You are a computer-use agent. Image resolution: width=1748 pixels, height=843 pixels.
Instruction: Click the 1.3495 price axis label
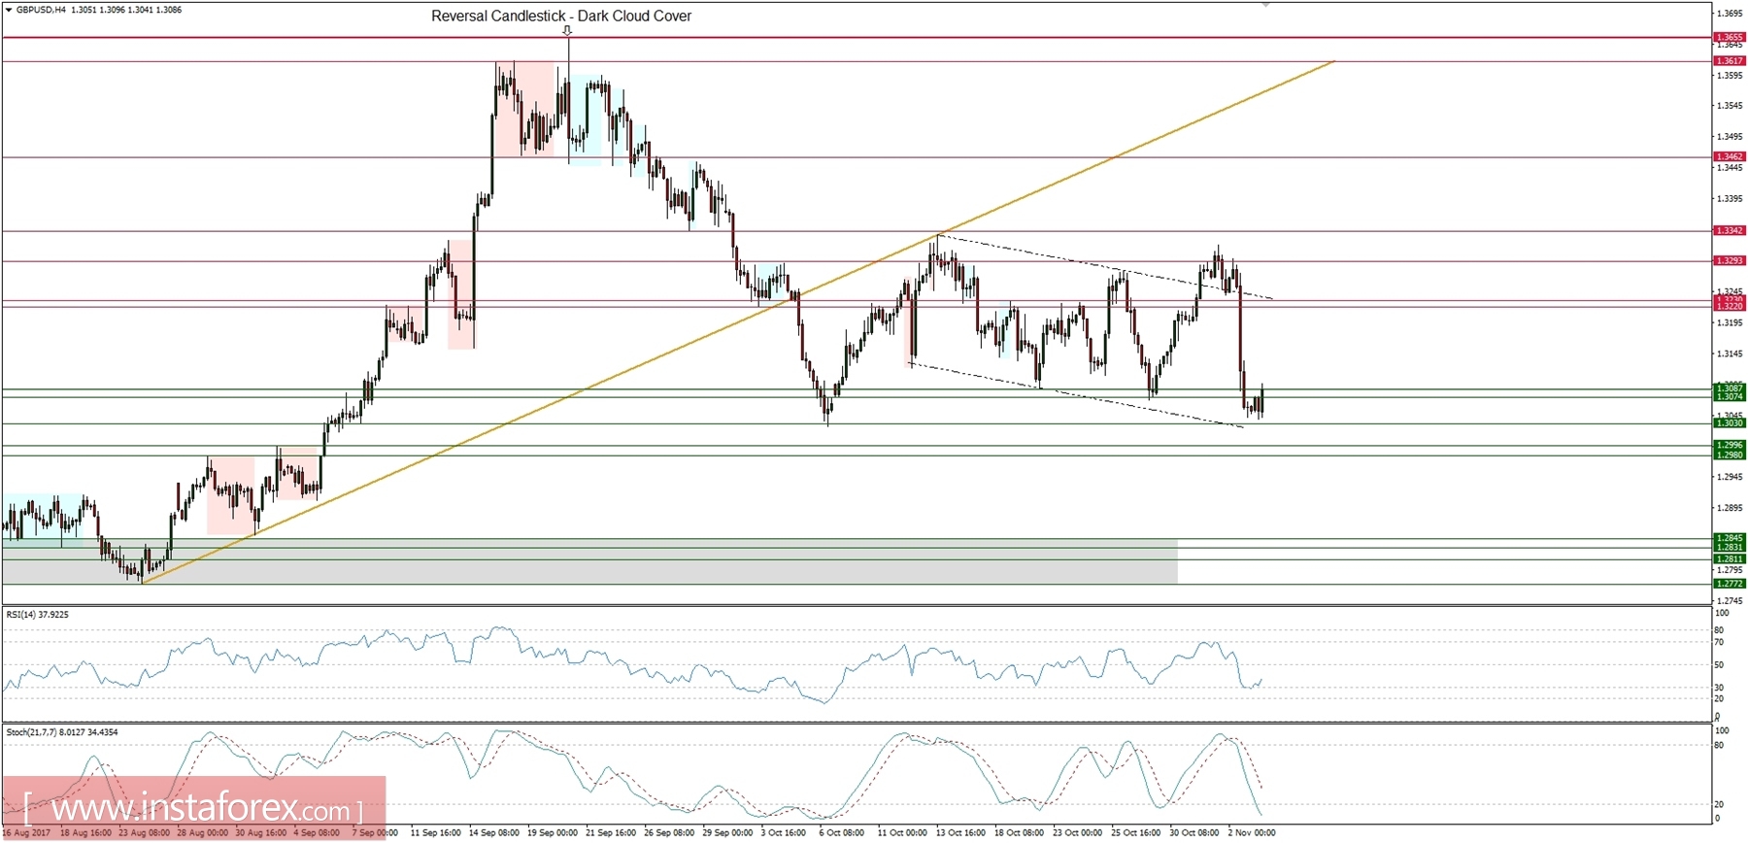point(1729,136)
